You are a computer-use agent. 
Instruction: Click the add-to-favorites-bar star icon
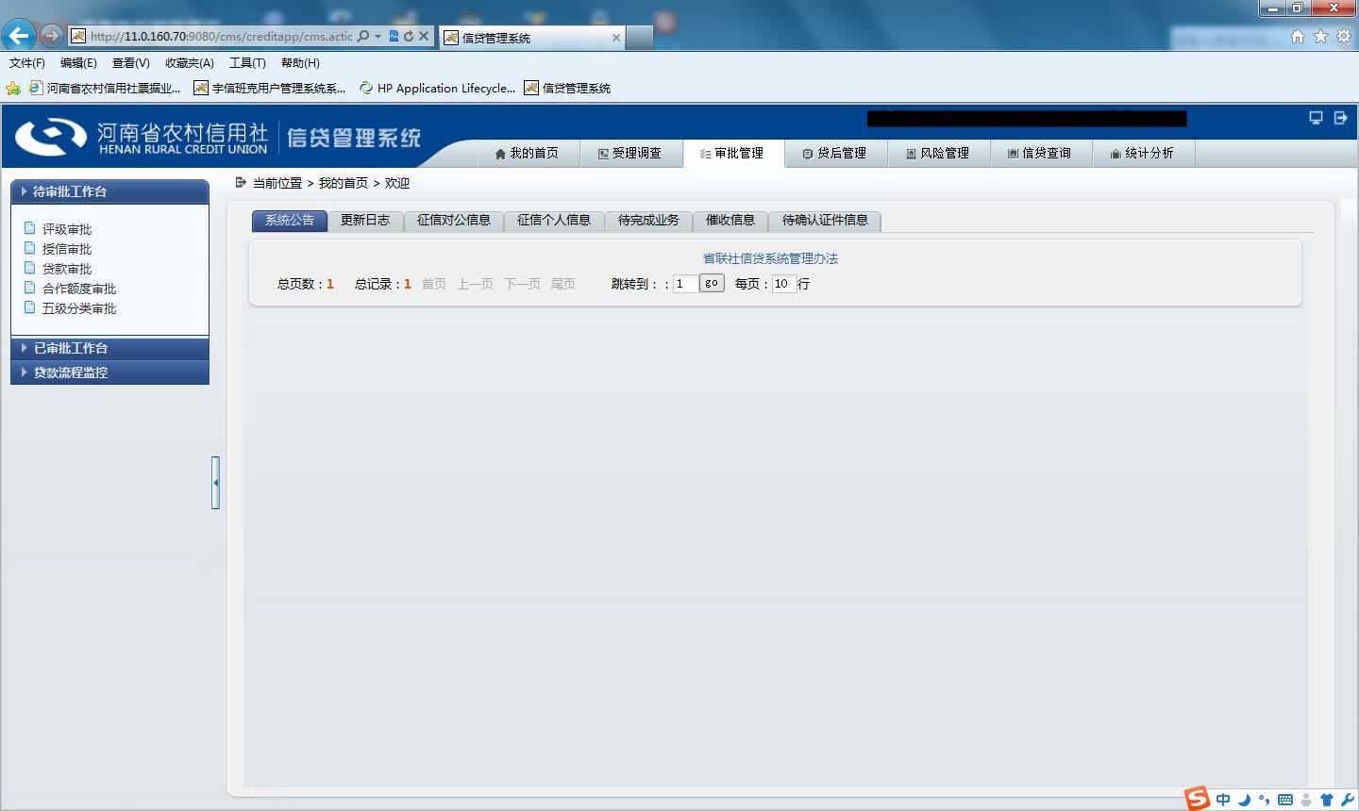(13, 88)
